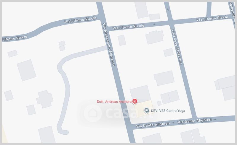Screen dimensions: 237x145
Task: Click the red Dott. Andreas Anchora map pin
Action: coord(135,101)
